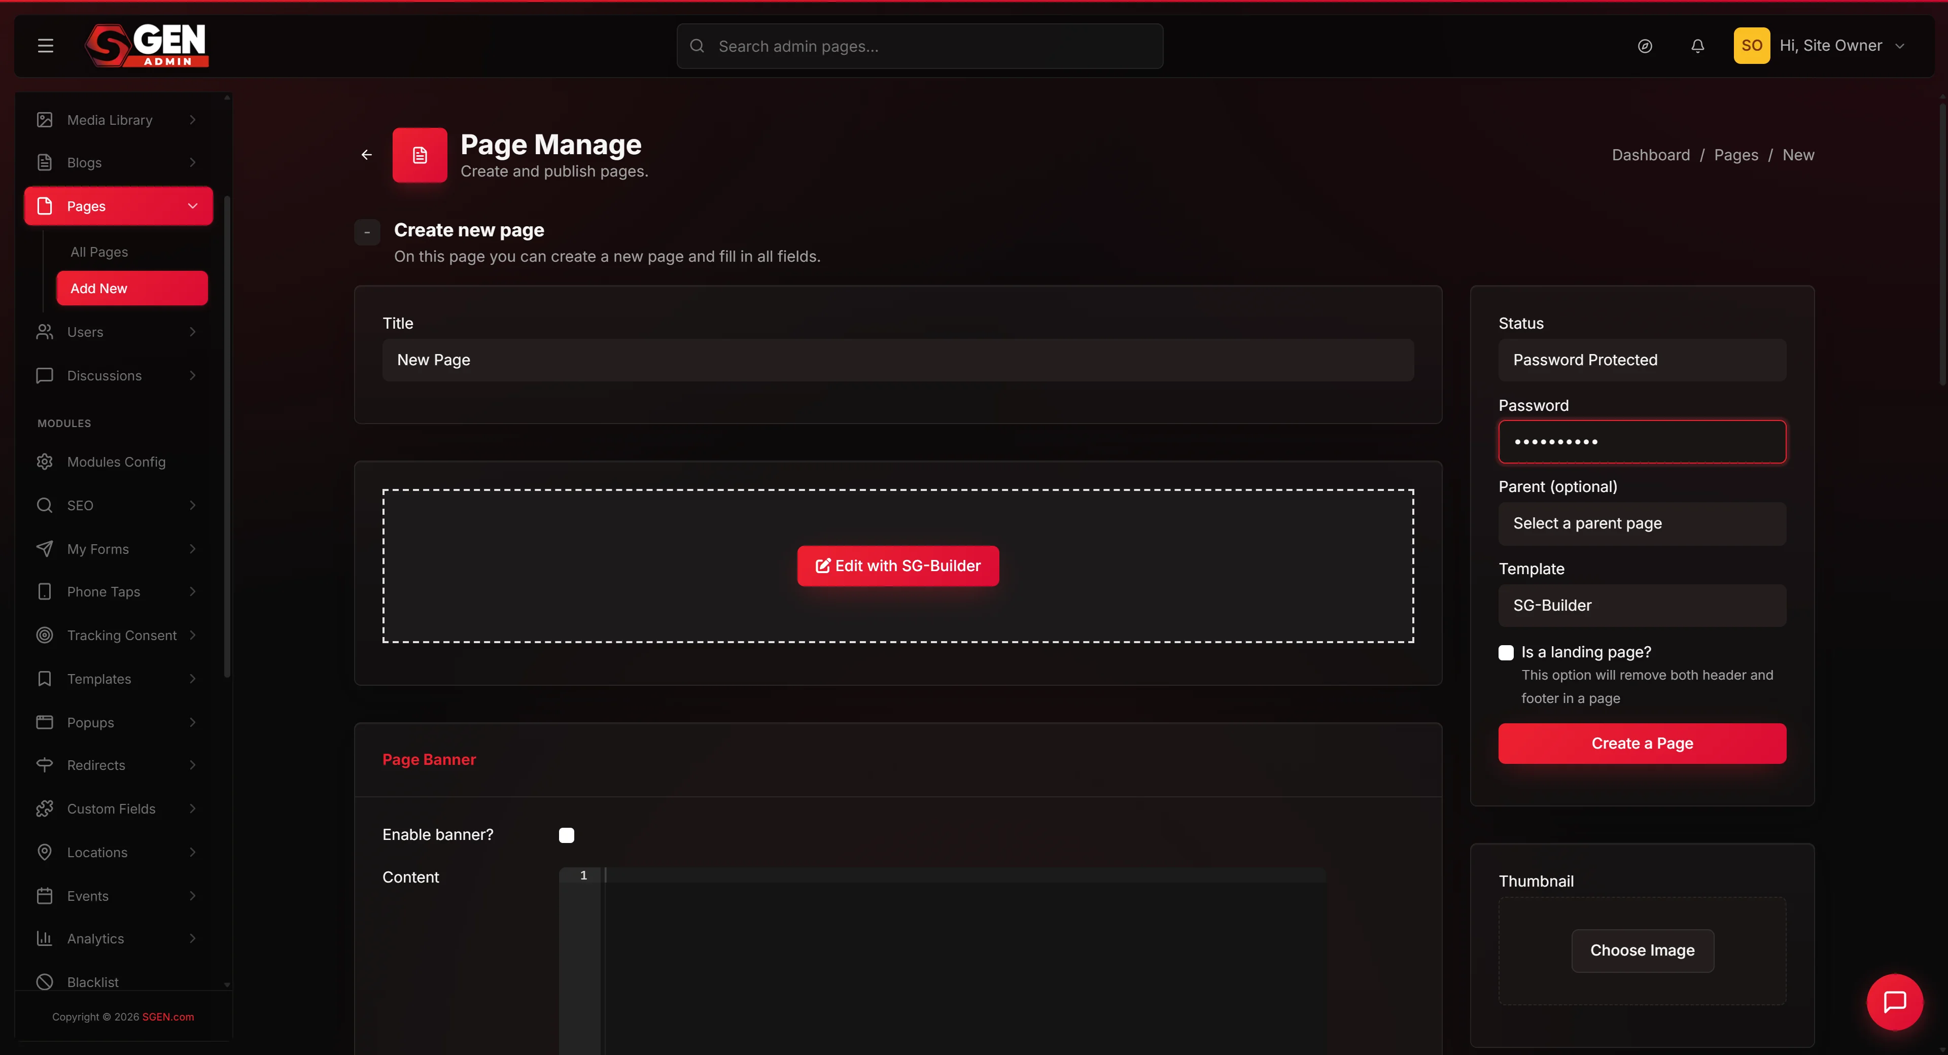Open the notifications bell
The image size is (1948, 1055).
pos(1698,46)
